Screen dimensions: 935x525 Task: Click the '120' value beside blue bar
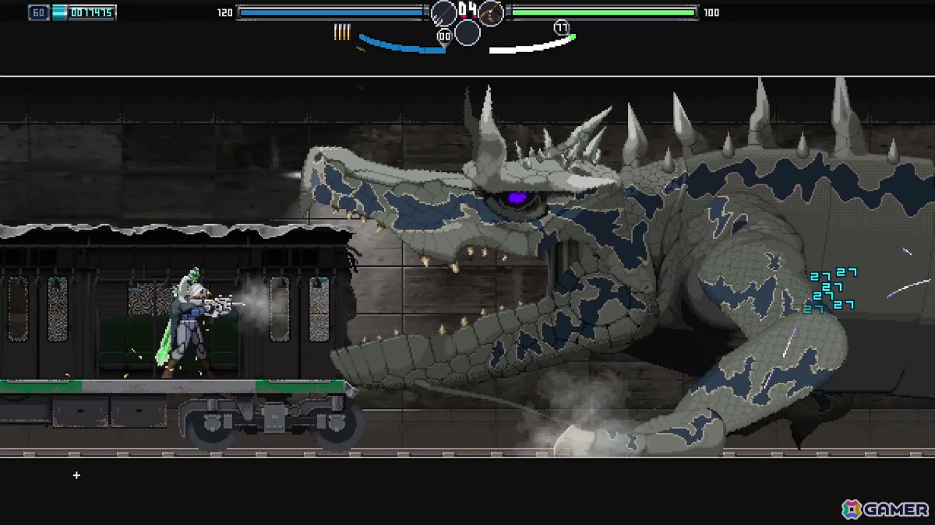225,12
